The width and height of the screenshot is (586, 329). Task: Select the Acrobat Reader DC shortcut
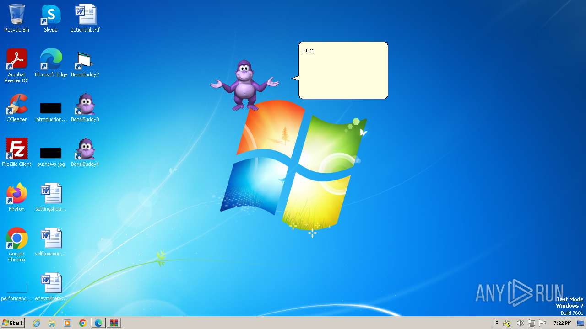(16, 65)
